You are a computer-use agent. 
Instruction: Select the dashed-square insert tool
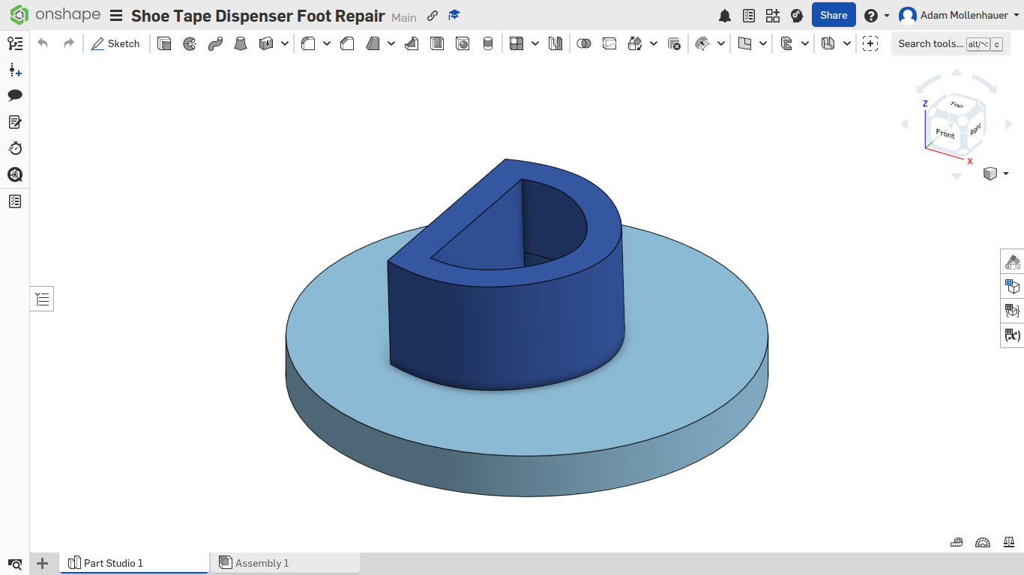(x=870, y=43)
